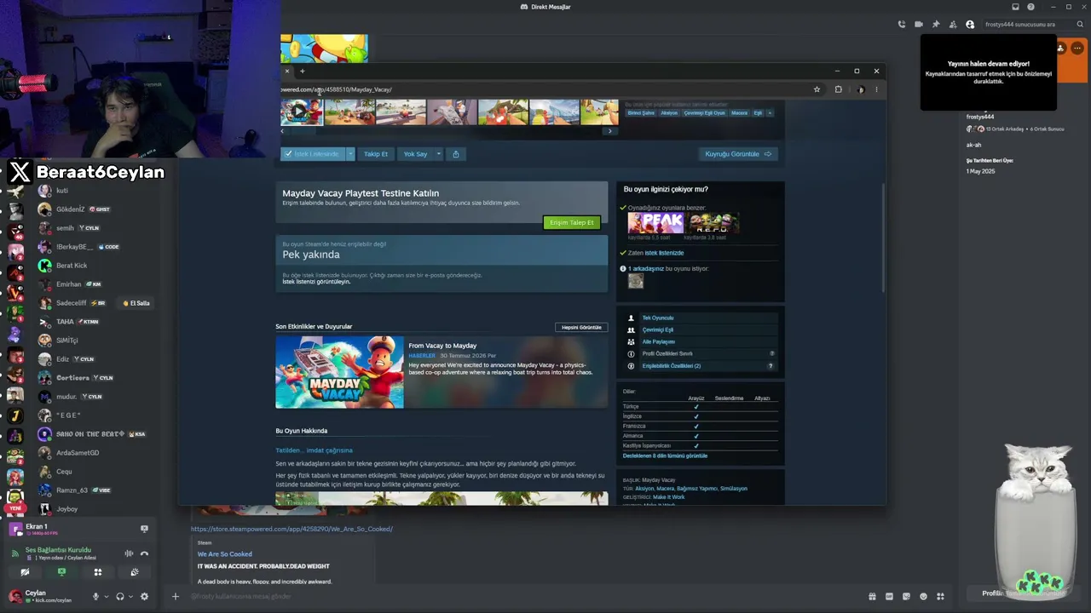Viewport: 1091px width, 613px height.
Task: Stop the Ekran 1 stream in Discord
Action: pyautogui.click(x=144, y=530)
